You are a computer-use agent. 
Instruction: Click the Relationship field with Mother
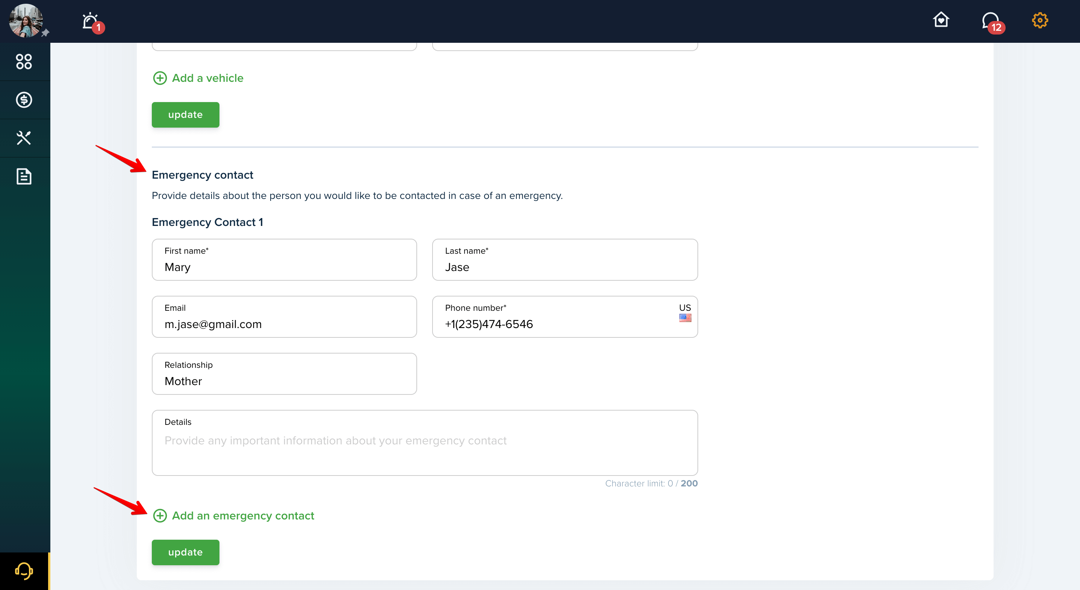[x=284, y=373]
